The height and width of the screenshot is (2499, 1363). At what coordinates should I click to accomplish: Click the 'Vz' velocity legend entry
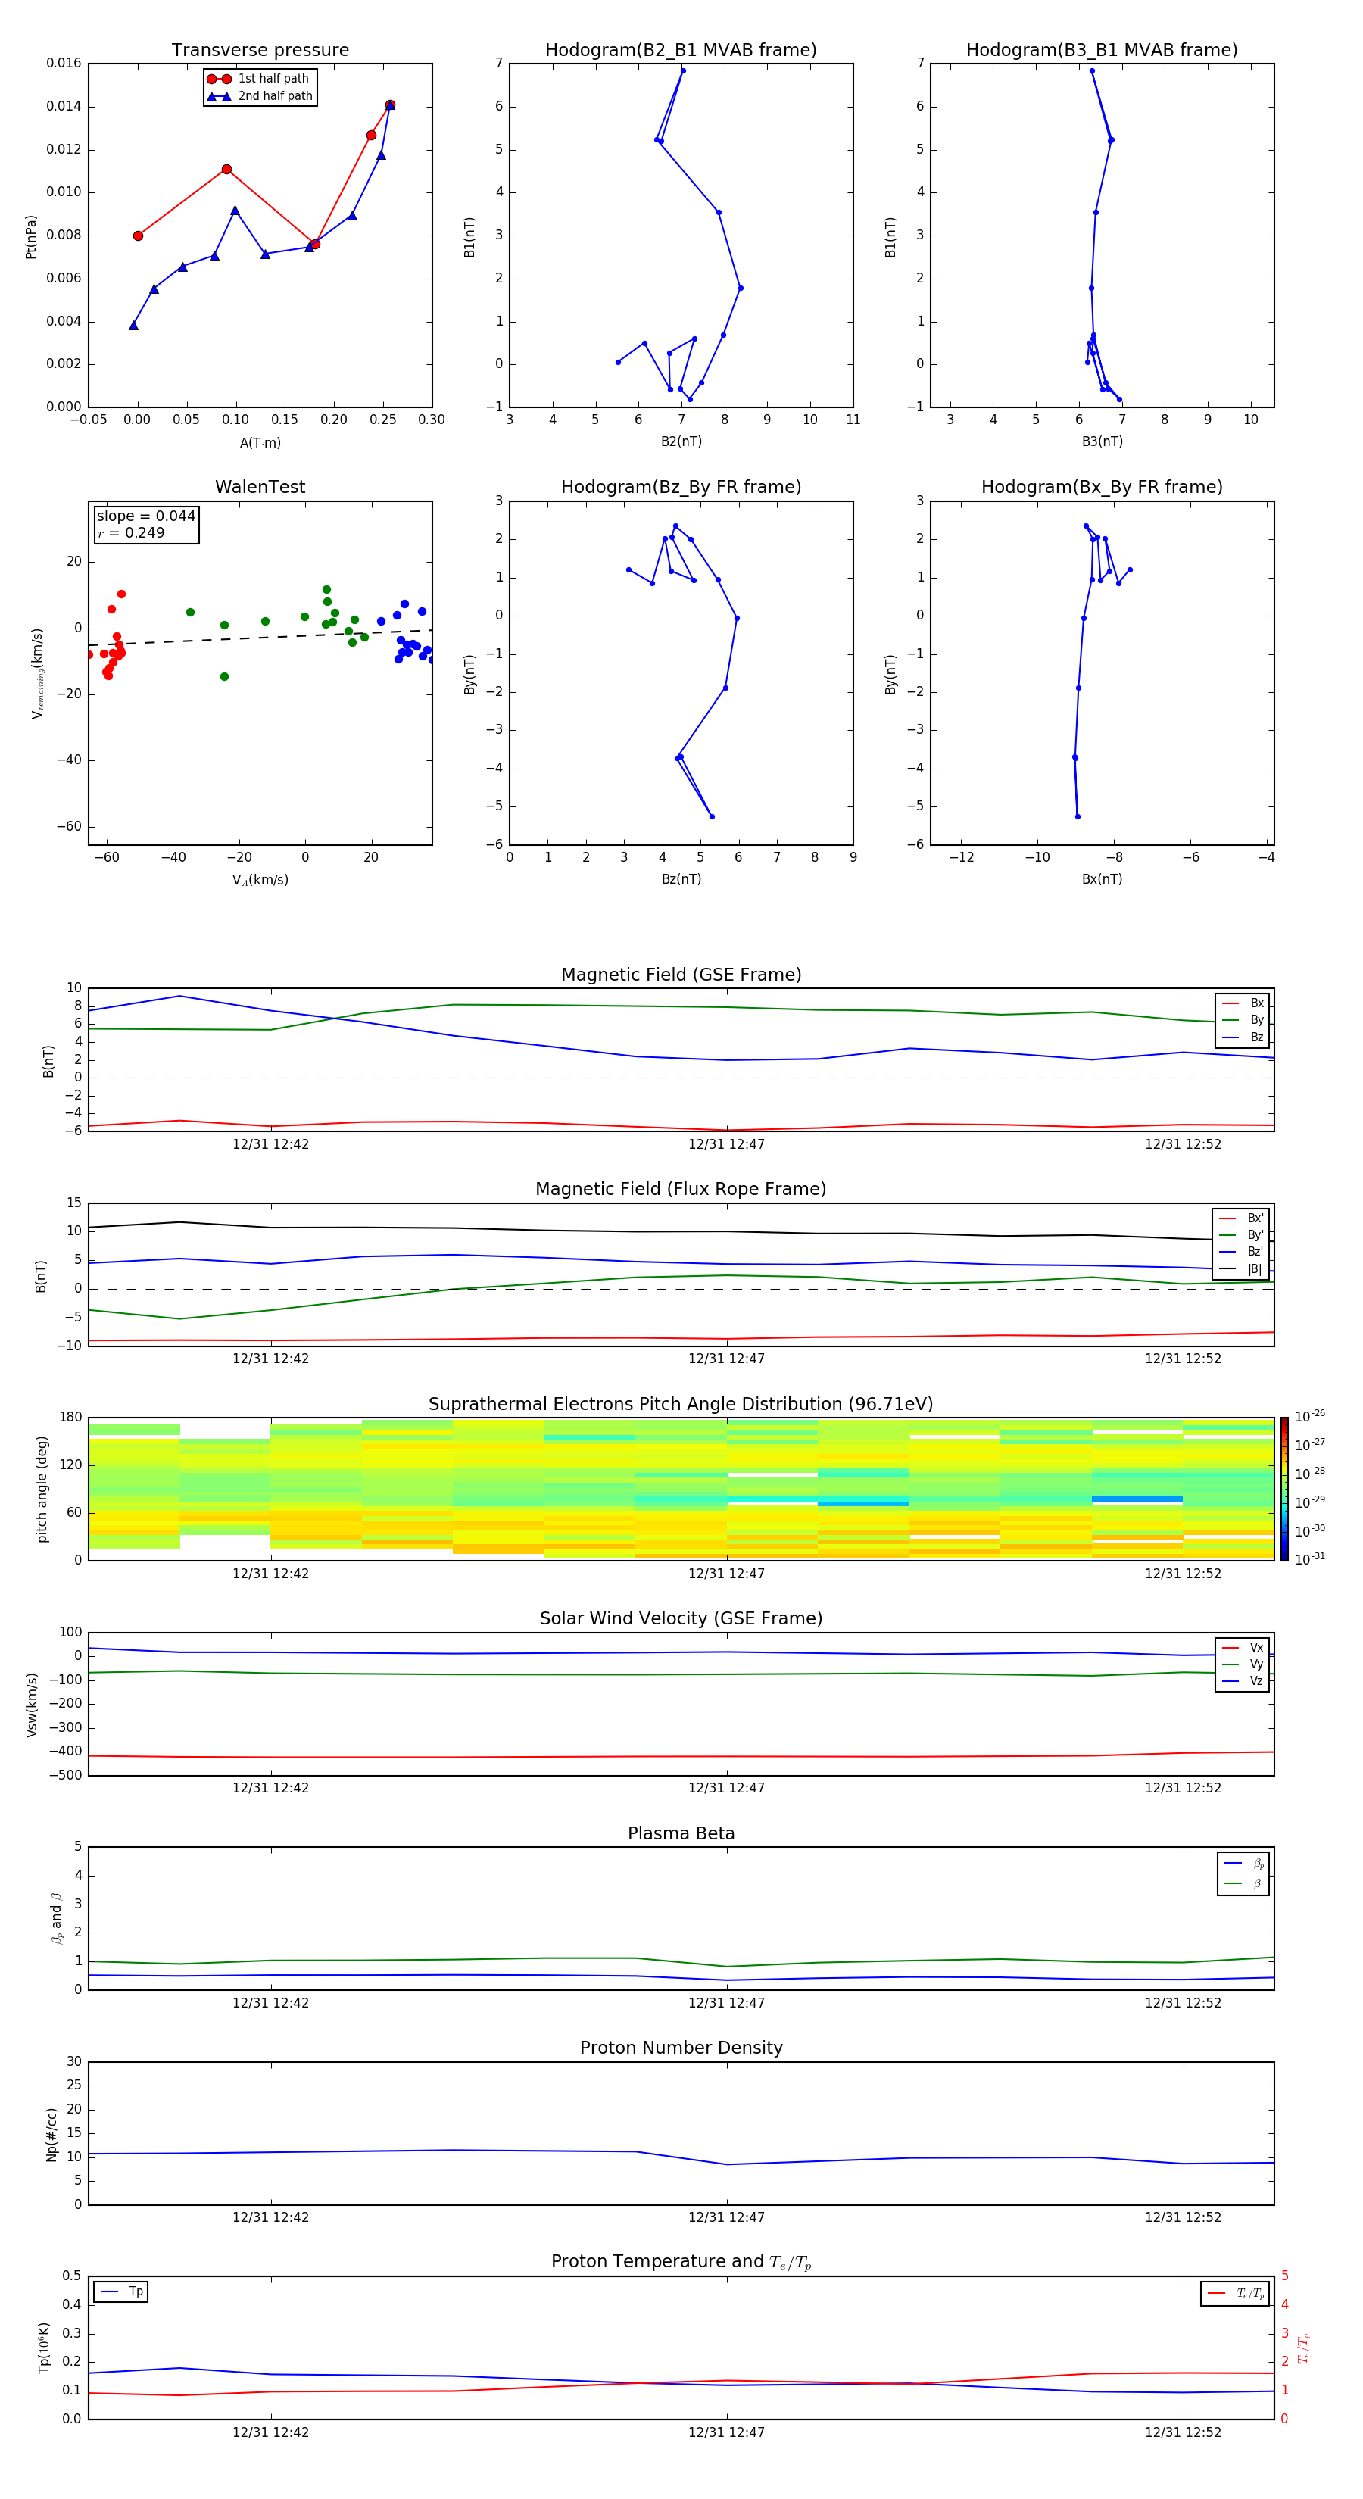coord(1243,1681)
